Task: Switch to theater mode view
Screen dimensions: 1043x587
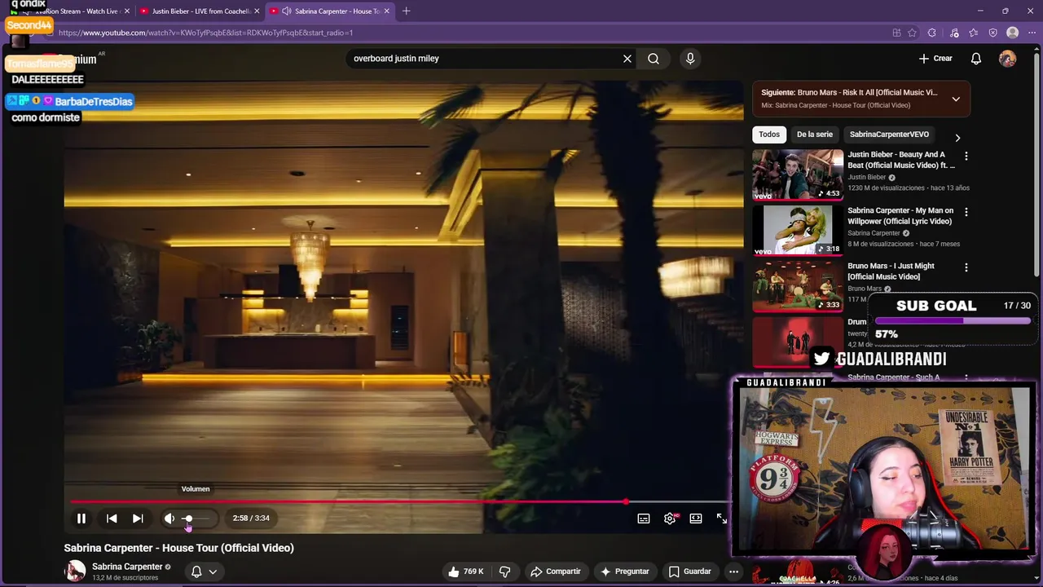Action: [x=696, y=519]
